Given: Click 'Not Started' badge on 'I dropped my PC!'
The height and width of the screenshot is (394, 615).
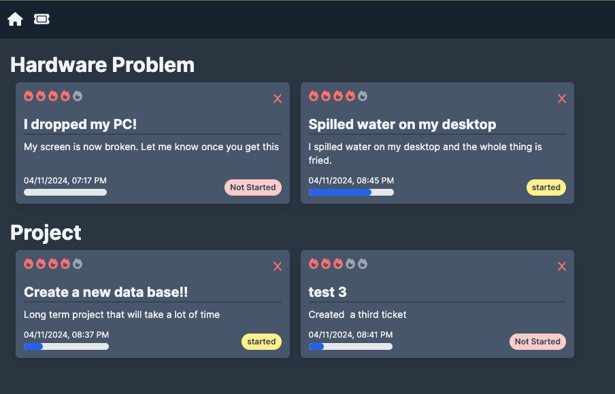Looking at the screenshot, I should pos(253,187).
